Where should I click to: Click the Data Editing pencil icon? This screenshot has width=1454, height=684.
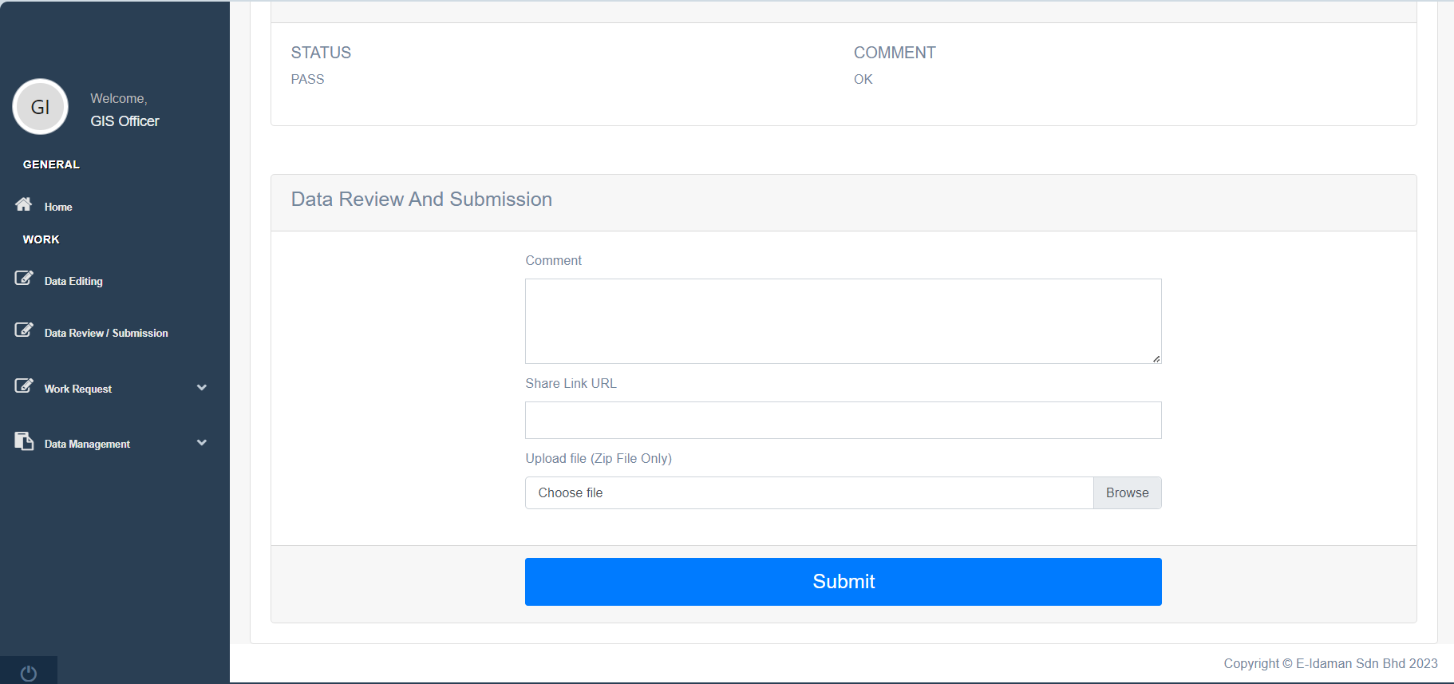24,279
